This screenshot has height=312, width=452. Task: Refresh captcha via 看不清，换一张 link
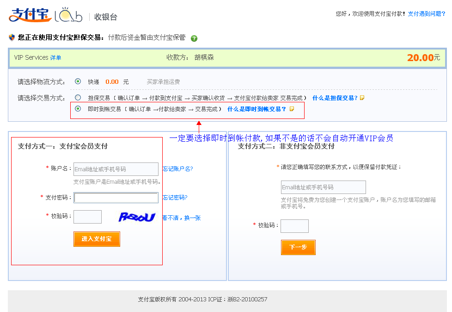pyautogui.click(x=182, y=218)
